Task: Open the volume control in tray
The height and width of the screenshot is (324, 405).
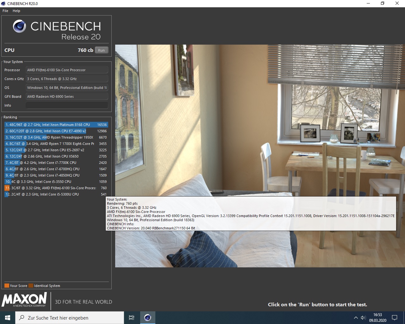Action: (x=363, y=318)
